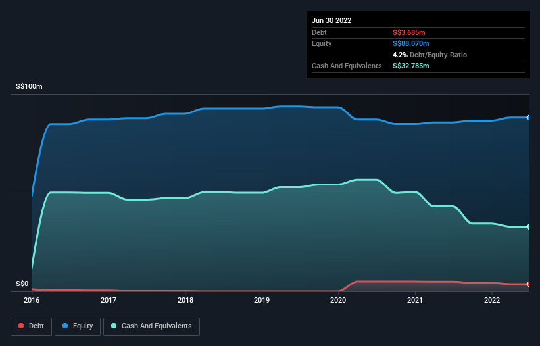Select the Cash And Equivalents endpoint marker
Image resolution: width=540 pixels, height=346 pixels.
pos(529,226)
